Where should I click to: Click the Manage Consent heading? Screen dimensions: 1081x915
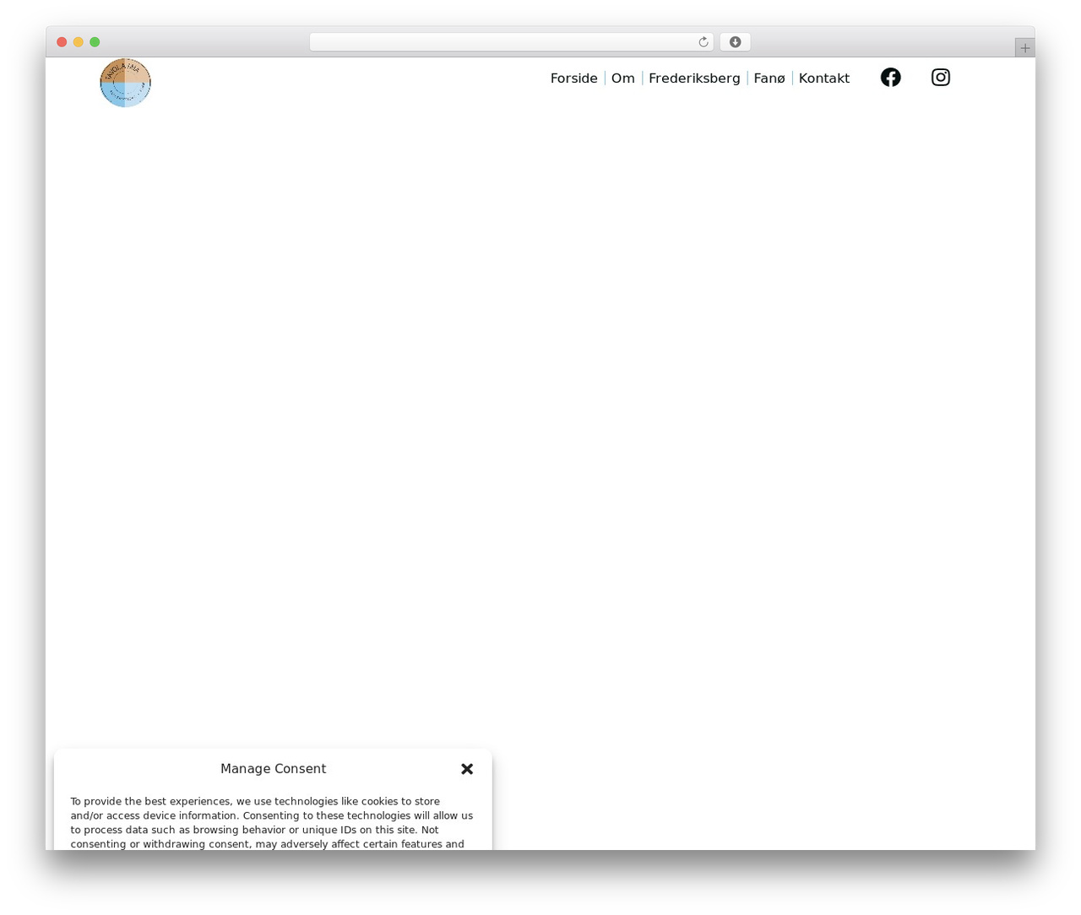(x=273, y=769)
